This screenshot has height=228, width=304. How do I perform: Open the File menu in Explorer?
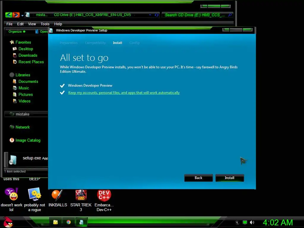pyautogui.click(x=9, y=24)
